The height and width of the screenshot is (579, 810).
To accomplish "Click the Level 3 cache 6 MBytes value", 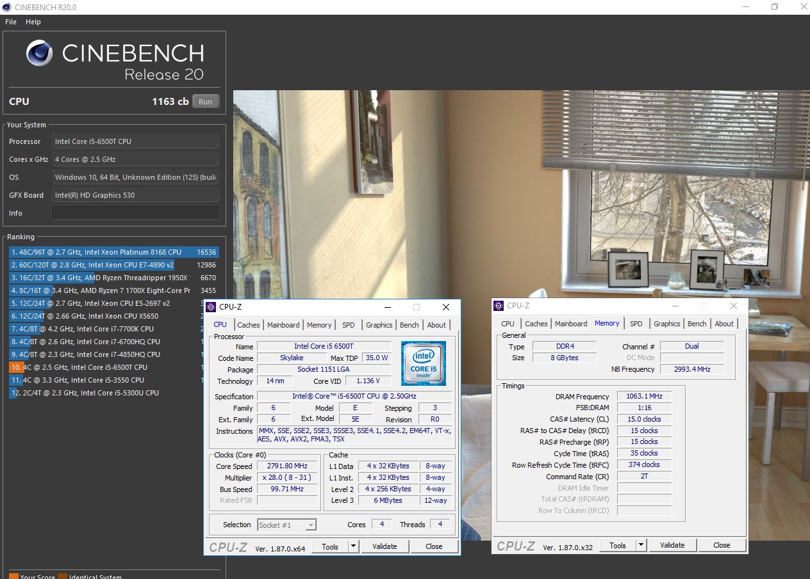I will point(390,500).
